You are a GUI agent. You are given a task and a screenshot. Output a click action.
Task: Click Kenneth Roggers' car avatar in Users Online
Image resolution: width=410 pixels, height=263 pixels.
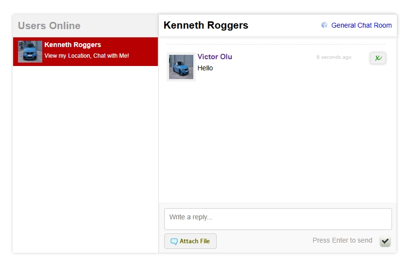30,51
